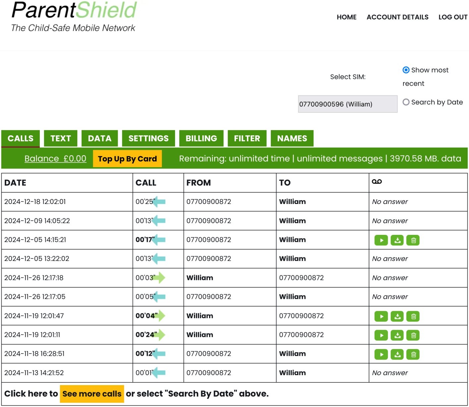
Task: Open the Balance £0.00 link
Action: coord(55,159)
